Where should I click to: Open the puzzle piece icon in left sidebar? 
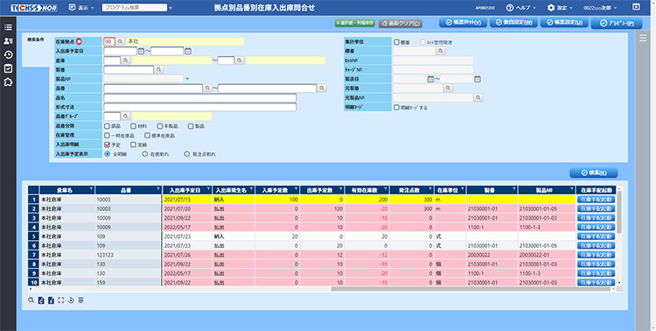click(x=8, y=82)
